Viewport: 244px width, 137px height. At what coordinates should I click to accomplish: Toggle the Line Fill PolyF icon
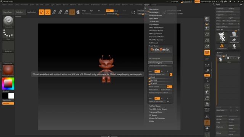coord(207,110)
